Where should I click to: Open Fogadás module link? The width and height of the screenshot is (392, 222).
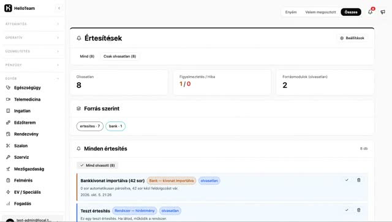coord(23,204)
